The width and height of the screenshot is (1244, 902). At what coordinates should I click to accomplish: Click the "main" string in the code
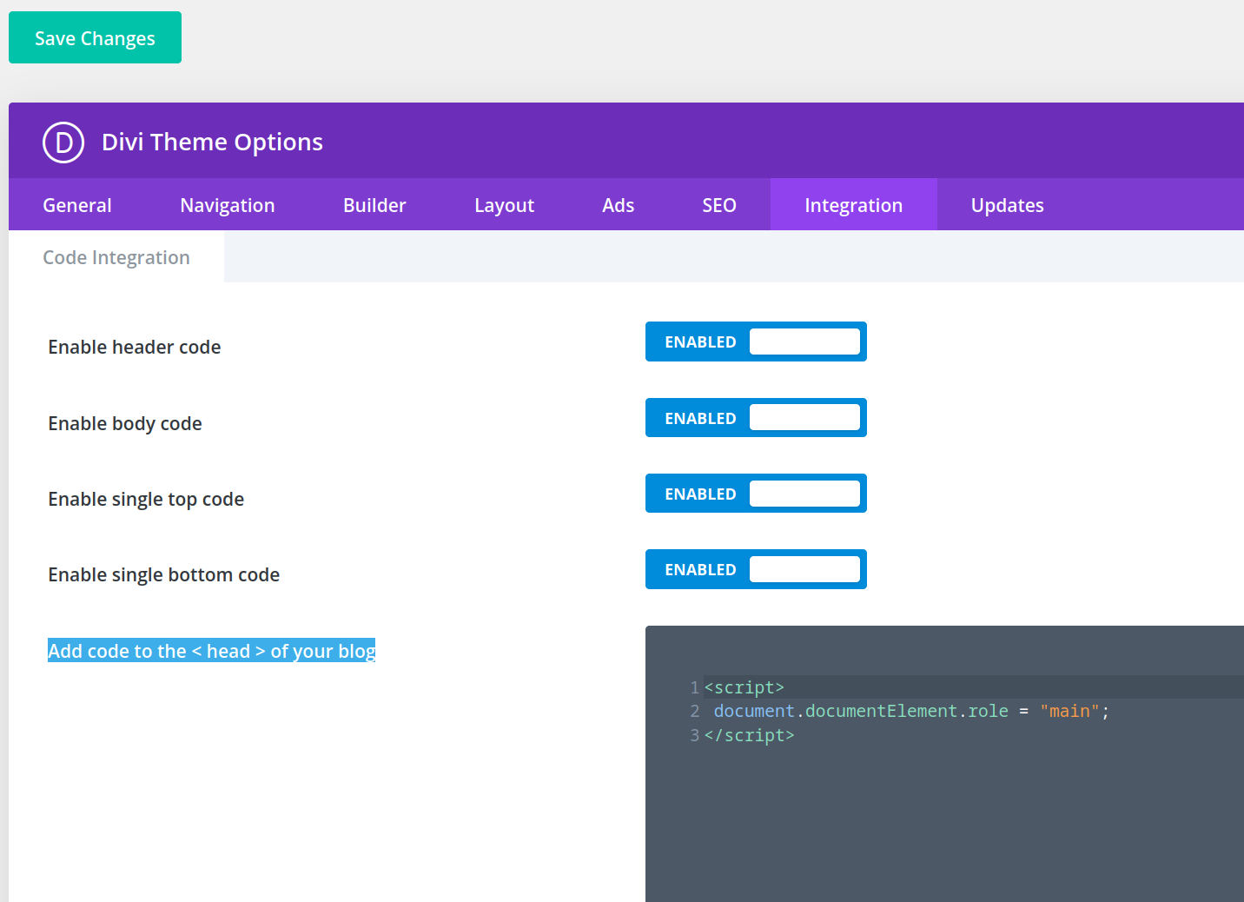[x=1069, y=711]
